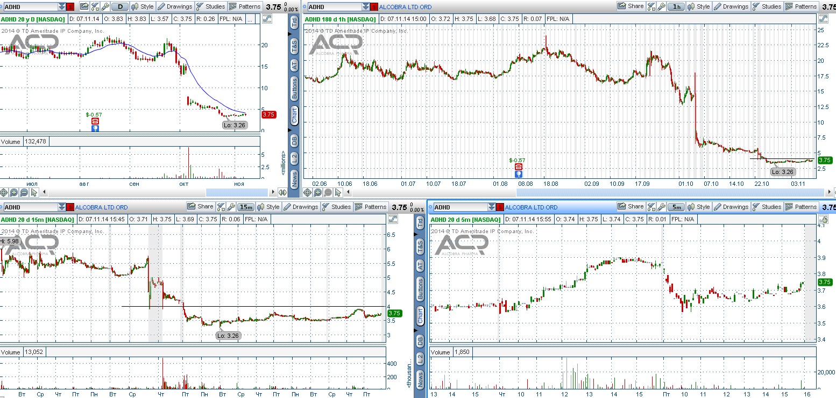
Task: Open the Patterns menu on the 5m chart
Action: (x=800, y=207)
